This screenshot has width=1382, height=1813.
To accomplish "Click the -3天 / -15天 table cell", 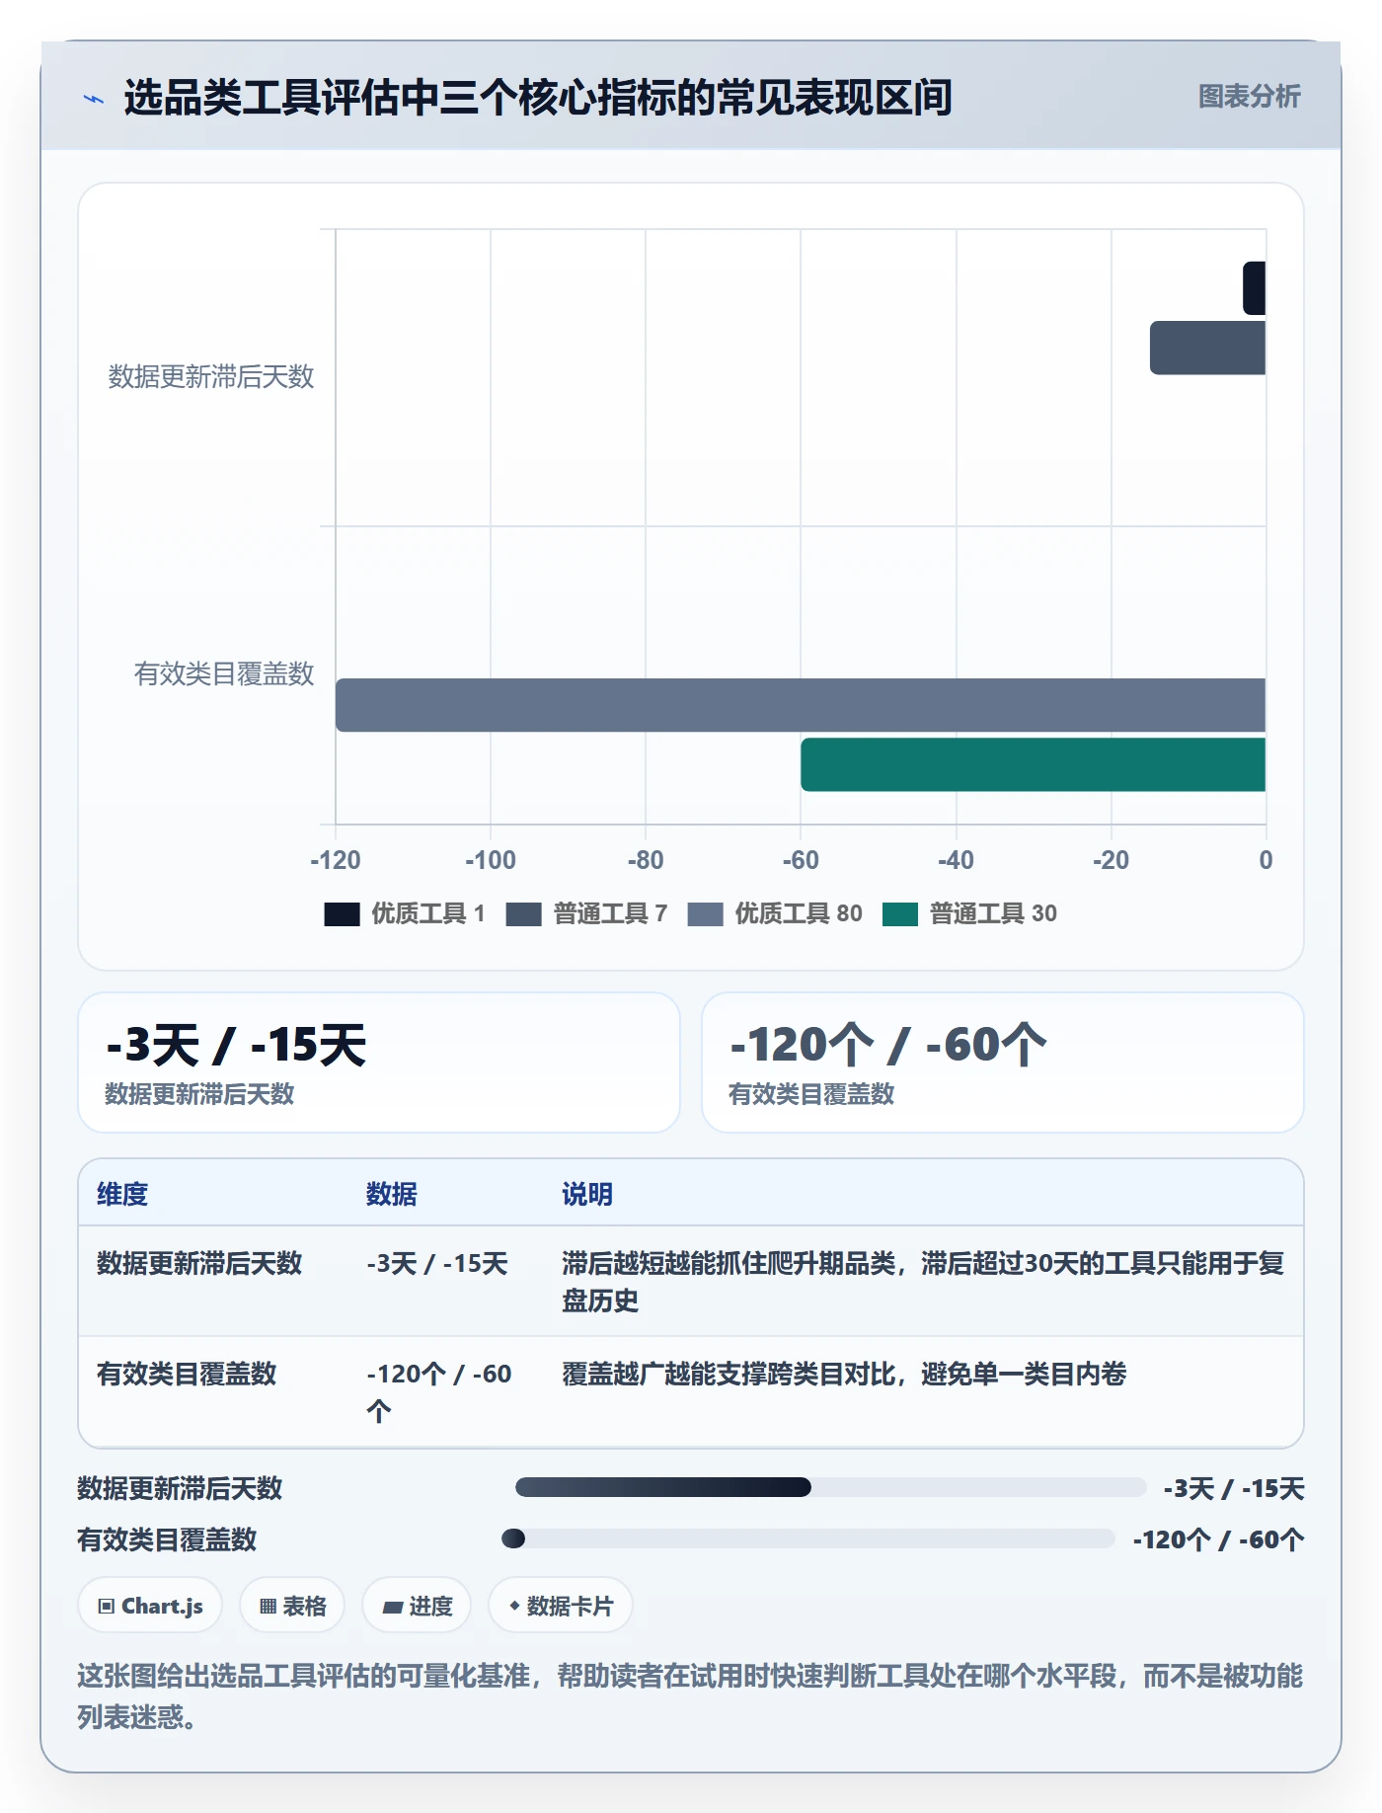I will (x=437, y=1263).
